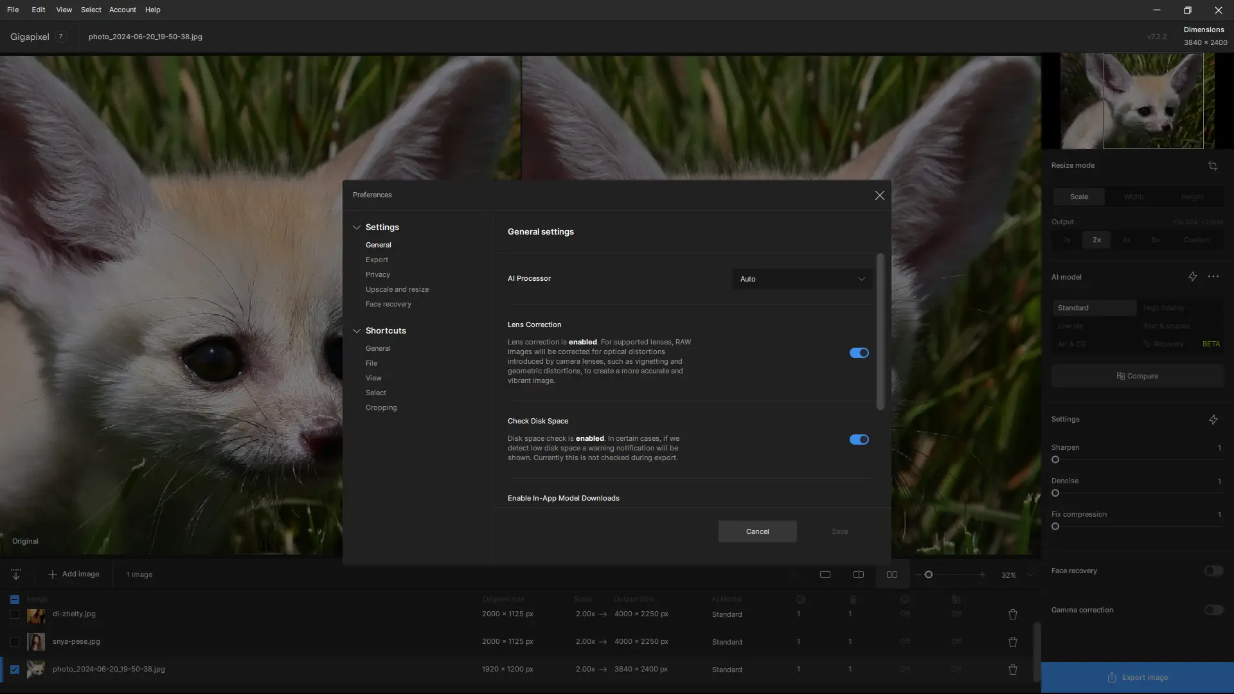Collapse the Settings tree section
This screenshot has width=1234, height=694.
point(357,227)
